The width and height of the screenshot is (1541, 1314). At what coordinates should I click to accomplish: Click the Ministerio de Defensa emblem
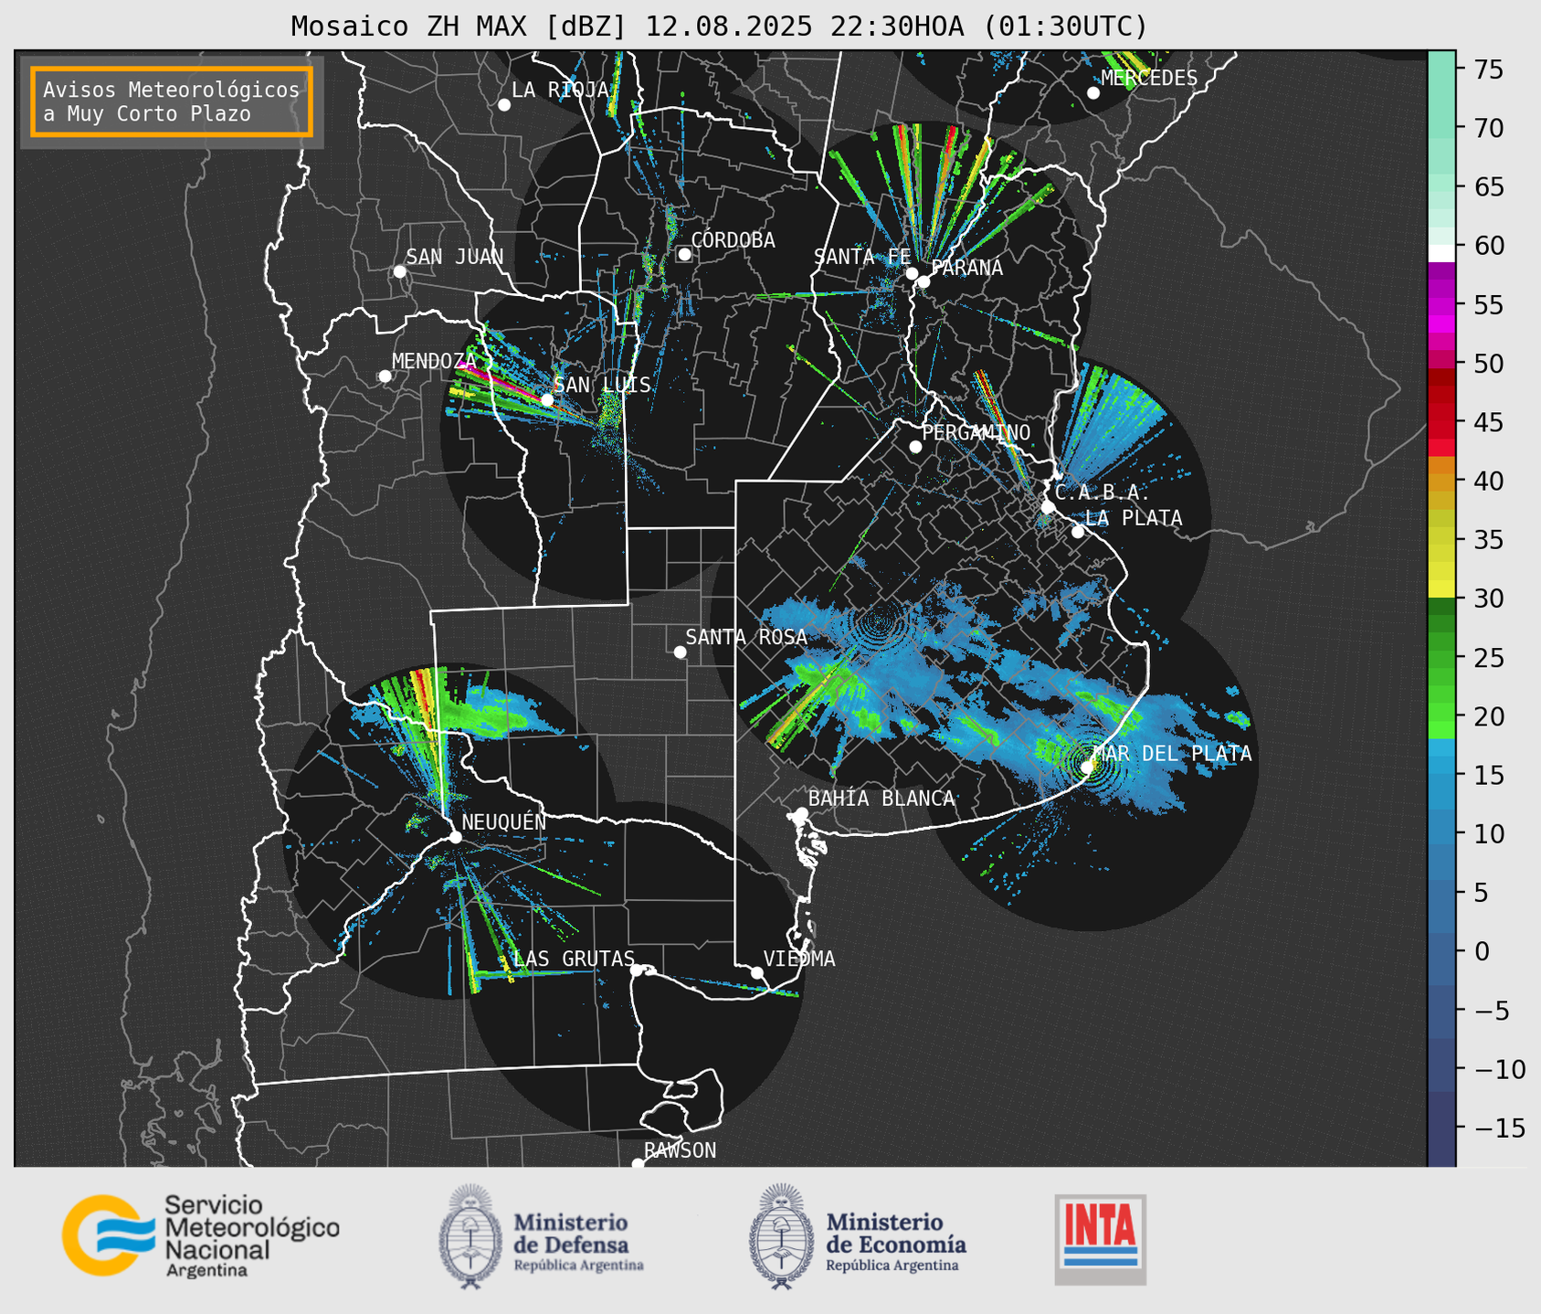[x=470, y=1236]
